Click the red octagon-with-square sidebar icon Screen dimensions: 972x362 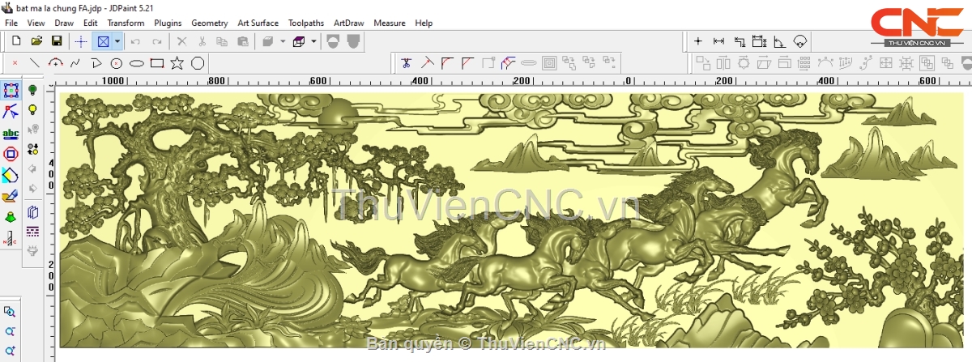tap(11, 154)
